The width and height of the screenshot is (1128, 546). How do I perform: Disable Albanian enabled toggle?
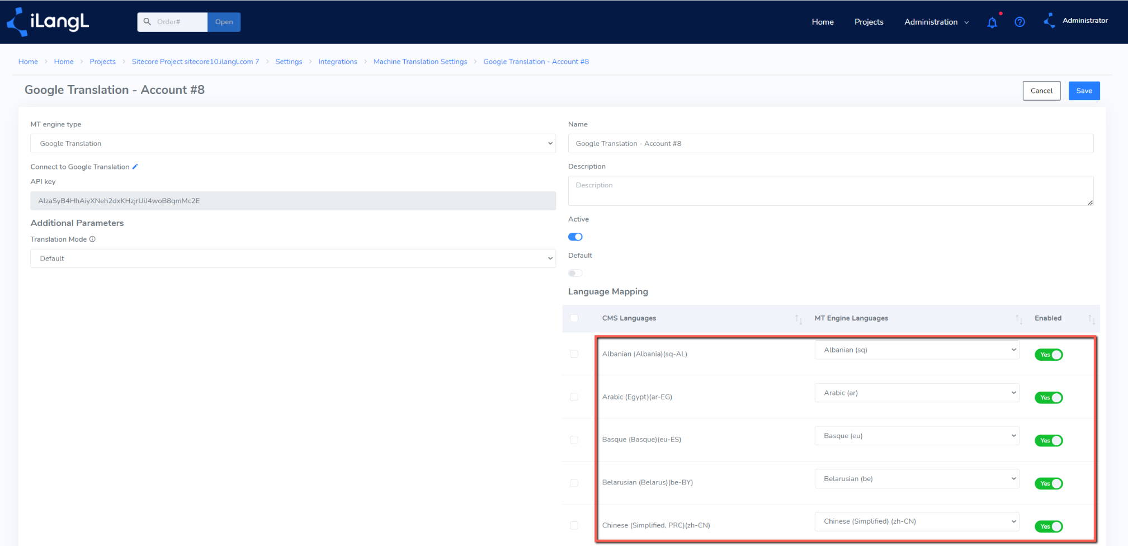pyautogui.click(x=1049, y=355)
